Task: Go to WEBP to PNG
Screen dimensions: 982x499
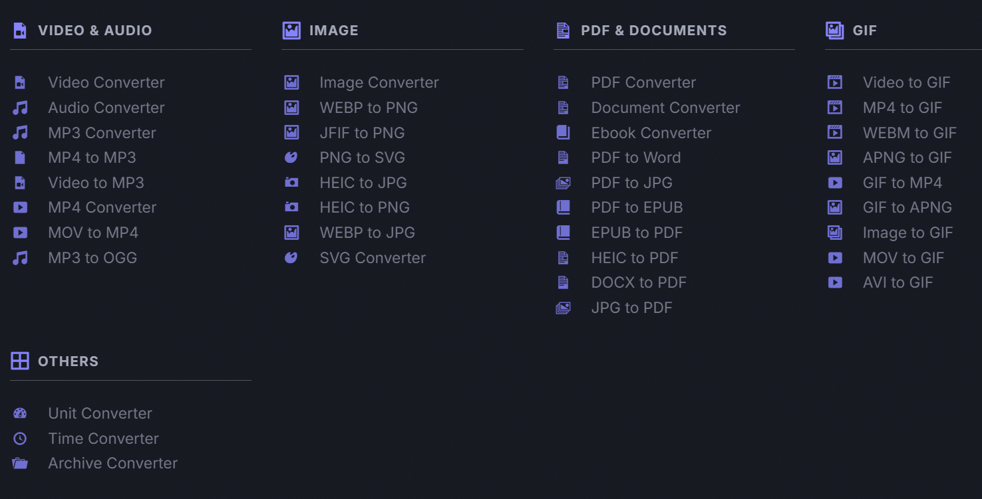Action: pyautogui.click(x=369, y=108)
